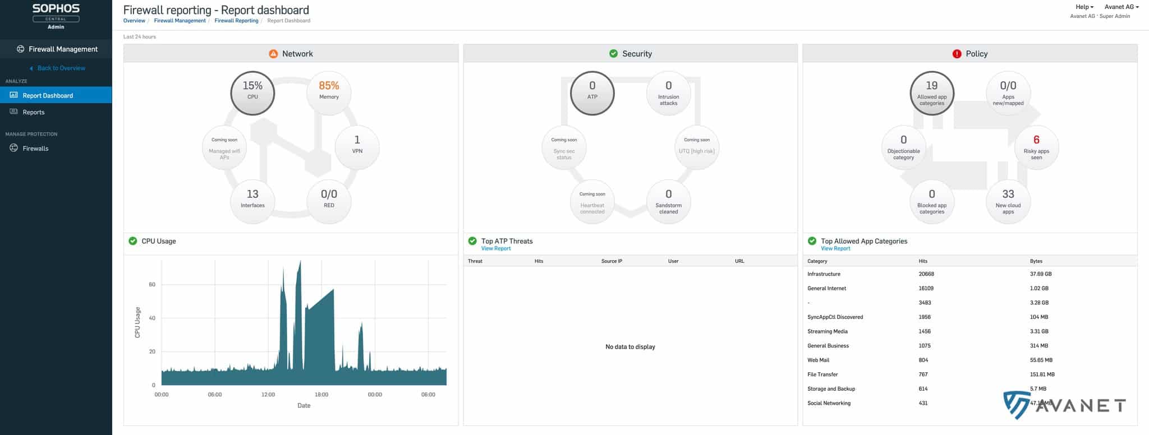Viewport: 1149px width, 435px height.
Task: Select the 6 Risky apps seen widget
Action: pyautogui.click(x=1036, y=147)
